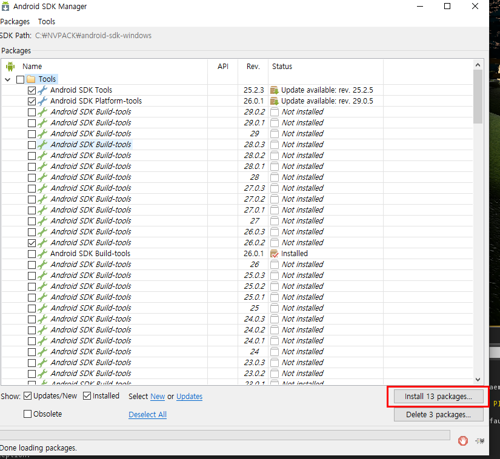Image resolution: width=500 pixels, height=459 pixels.
Task: Click the progress bar at the bottom
Action: pos(225,435)
